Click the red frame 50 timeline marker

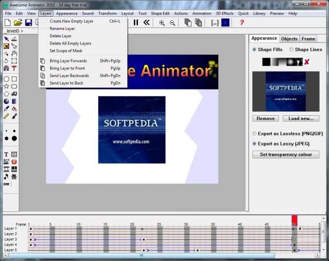294,220
